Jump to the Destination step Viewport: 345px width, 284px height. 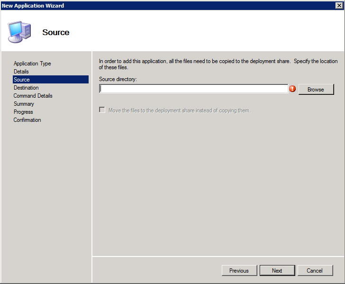coord(26,88)
